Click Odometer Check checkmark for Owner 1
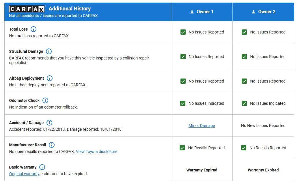The width and height of the screenshot is (298, 185). tap(183, 103)
